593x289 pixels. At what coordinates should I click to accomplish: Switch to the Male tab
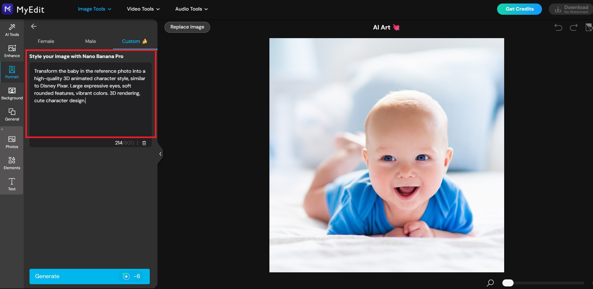[x=90, y=41]
